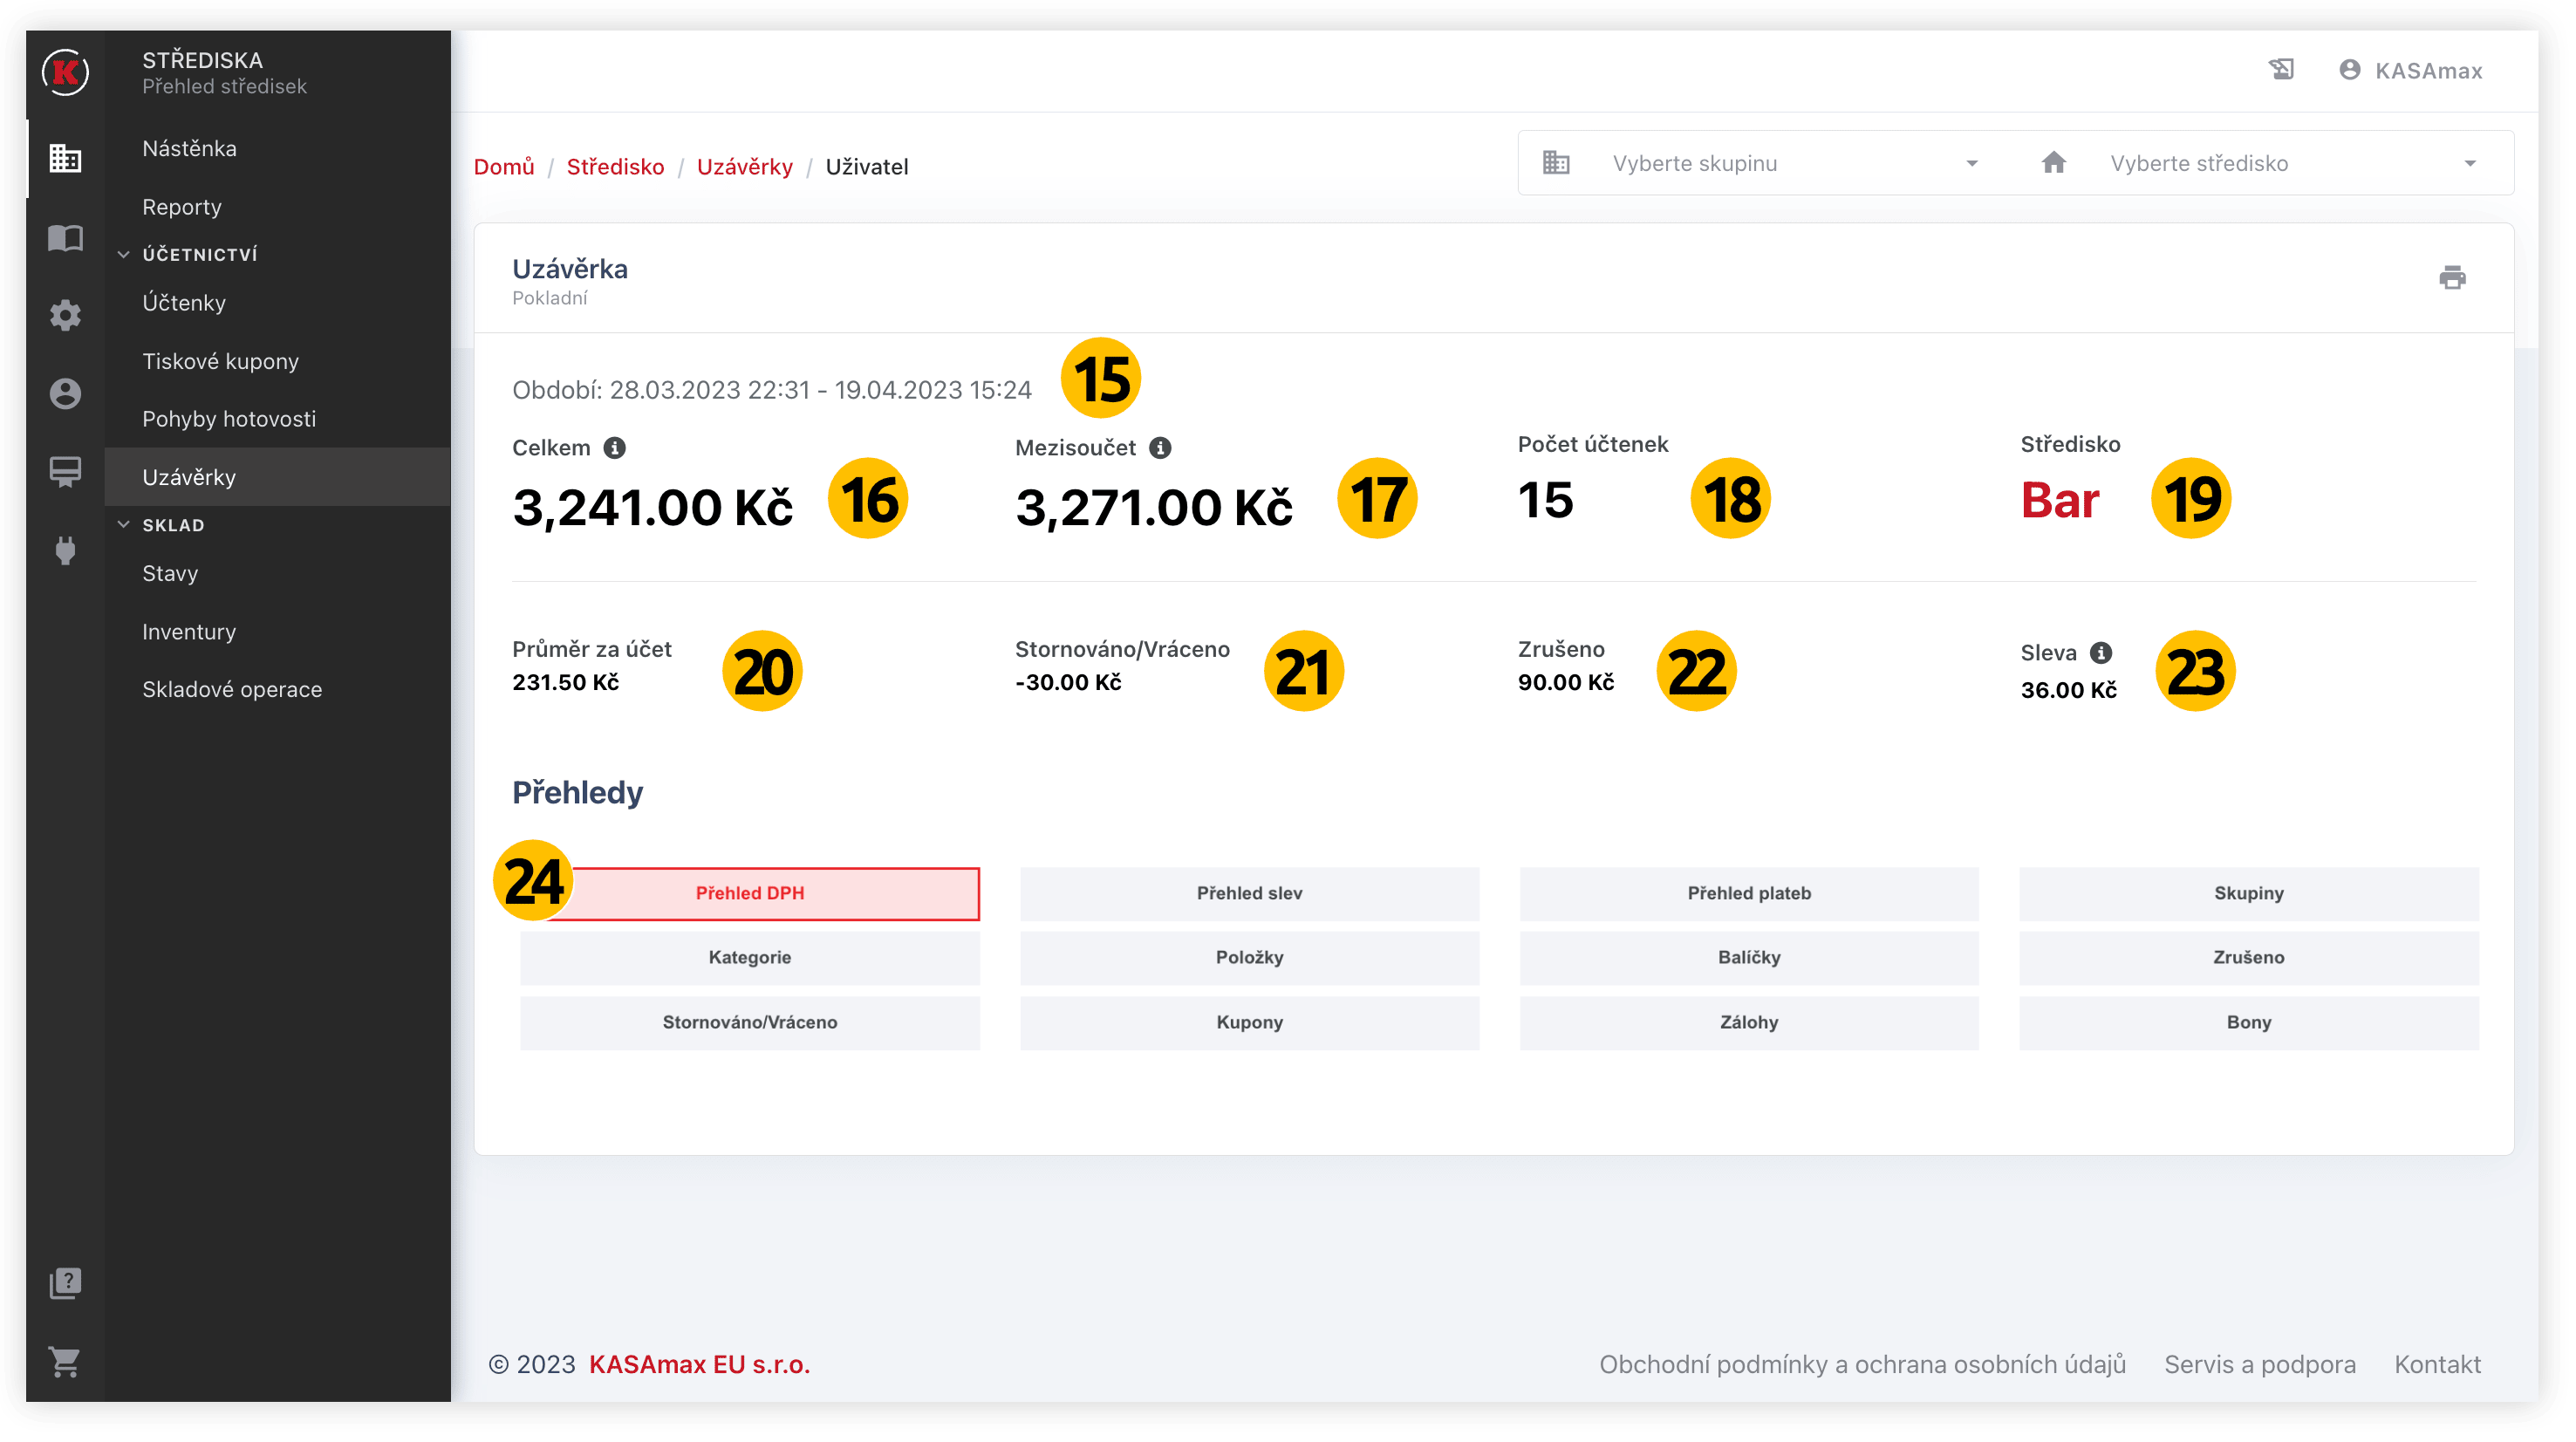The image size is (2576, 1442).
Task: Click the plug integrations sidebar icon
Action: coord(65,550)
